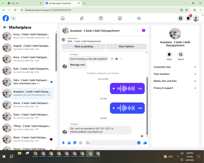The height and width of the screenshot is (163, 204).
Task: Record a voice clip with the microphone icon
Action: pos(63,143)
